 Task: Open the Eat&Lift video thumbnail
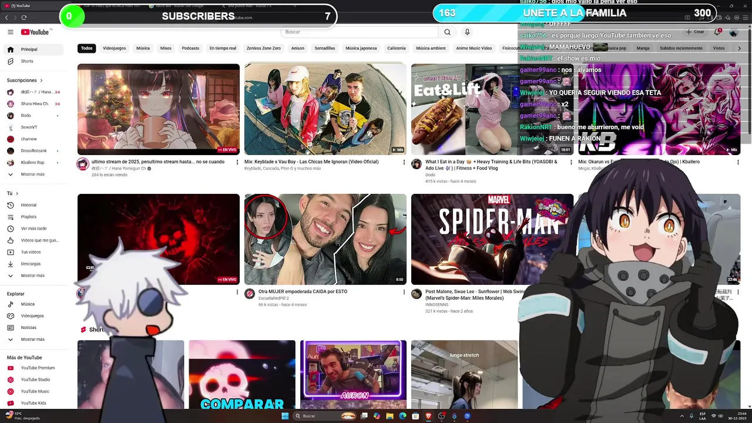[492, 109]
